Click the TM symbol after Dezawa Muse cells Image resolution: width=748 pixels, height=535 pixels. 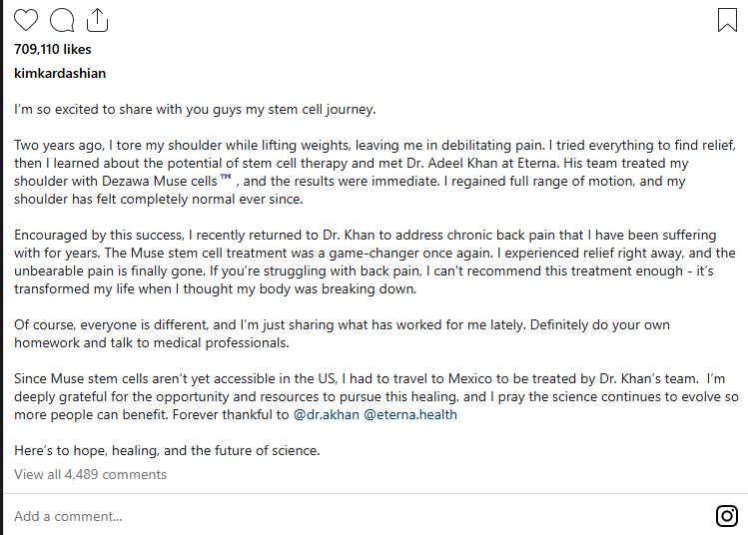point(225,177)
